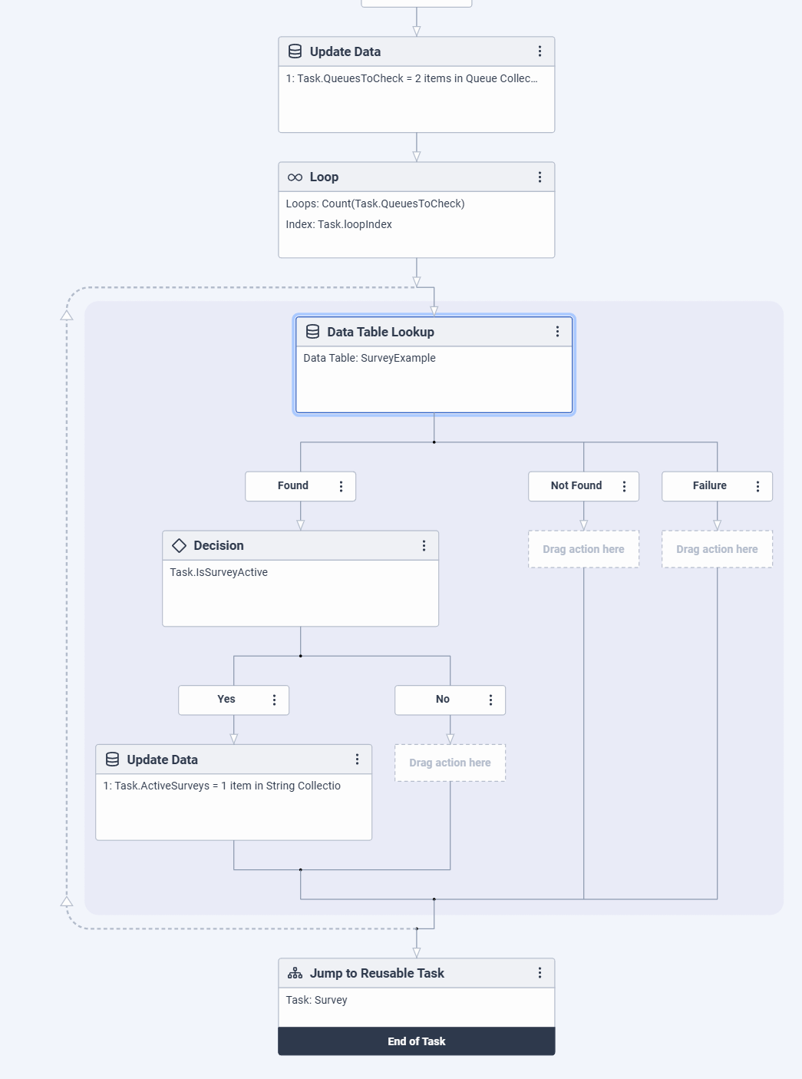Screen dimensions: 802x1079
Task: Open the Not Found path options menu
Action: [x=624, y=486]
